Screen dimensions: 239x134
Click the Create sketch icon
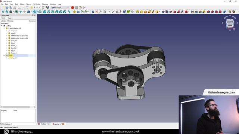[x=97, y=12]
